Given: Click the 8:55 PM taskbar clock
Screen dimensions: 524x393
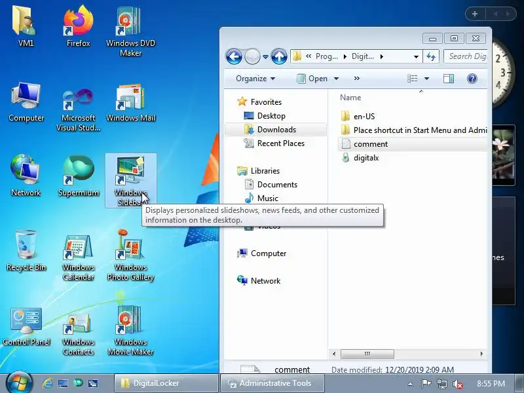Looking at the screenshot, I should pos(491,383).
